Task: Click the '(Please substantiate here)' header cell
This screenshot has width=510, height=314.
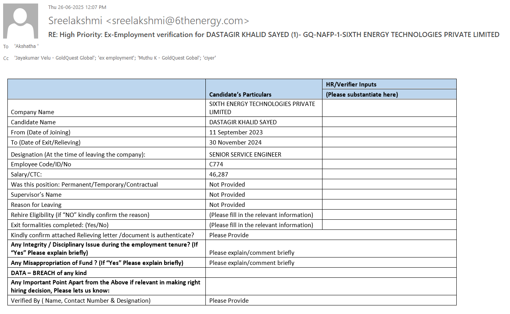Action: pyautogui.click(x=362, y=94)
